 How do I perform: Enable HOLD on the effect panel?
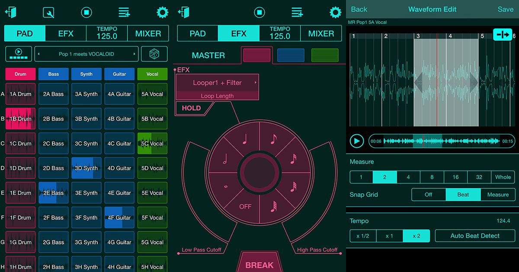pos(191,108)
